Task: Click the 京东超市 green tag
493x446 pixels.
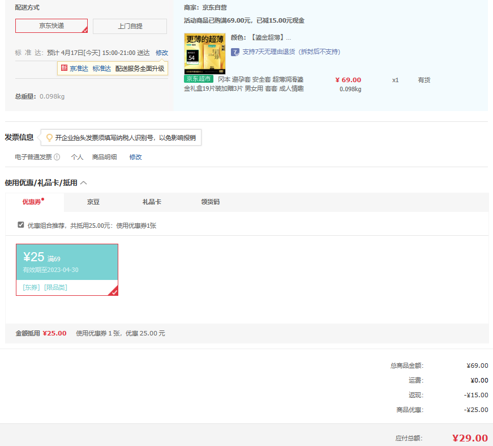Action: 199,79
